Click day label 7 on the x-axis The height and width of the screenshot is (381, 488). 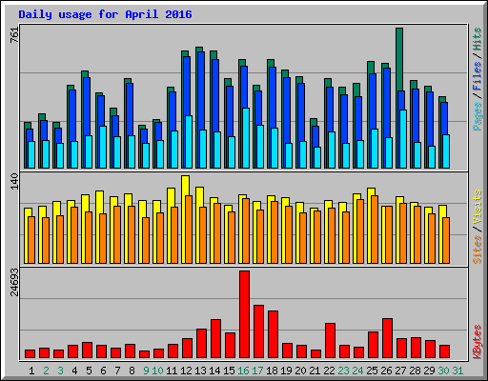tap(117, 371)
